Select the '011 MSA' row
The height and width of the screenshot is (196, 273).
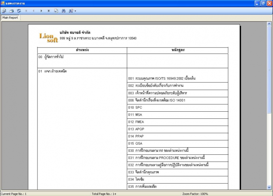(177, 115)
